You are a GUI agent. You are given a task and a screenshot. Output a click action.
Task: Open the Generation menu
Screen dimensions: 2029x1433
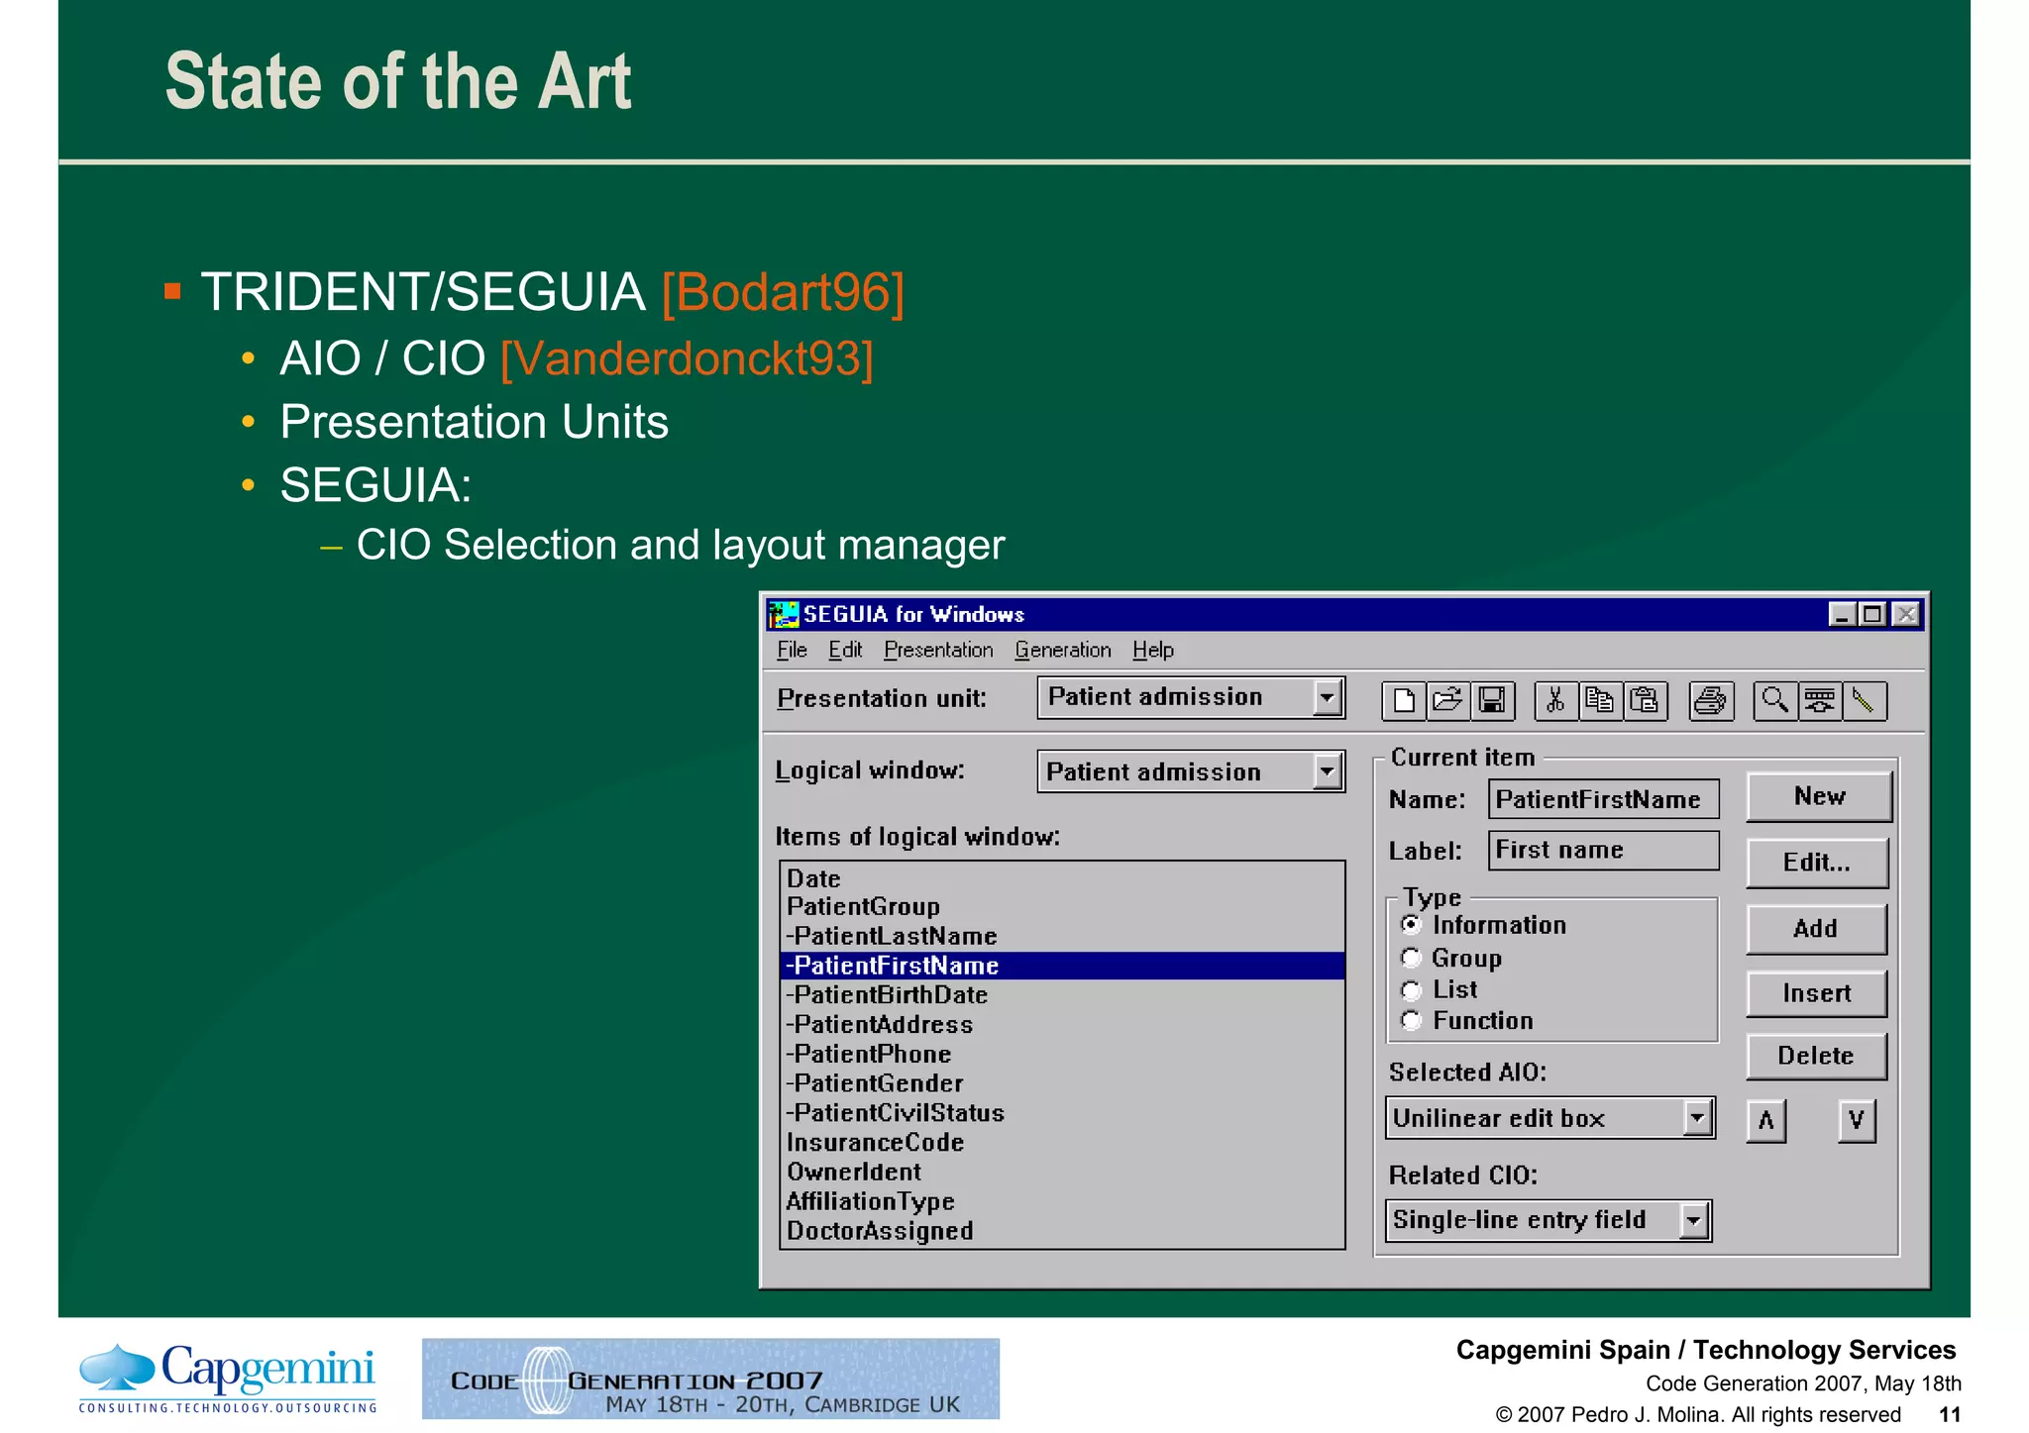pyautogui.click(x=1063, y=650)
